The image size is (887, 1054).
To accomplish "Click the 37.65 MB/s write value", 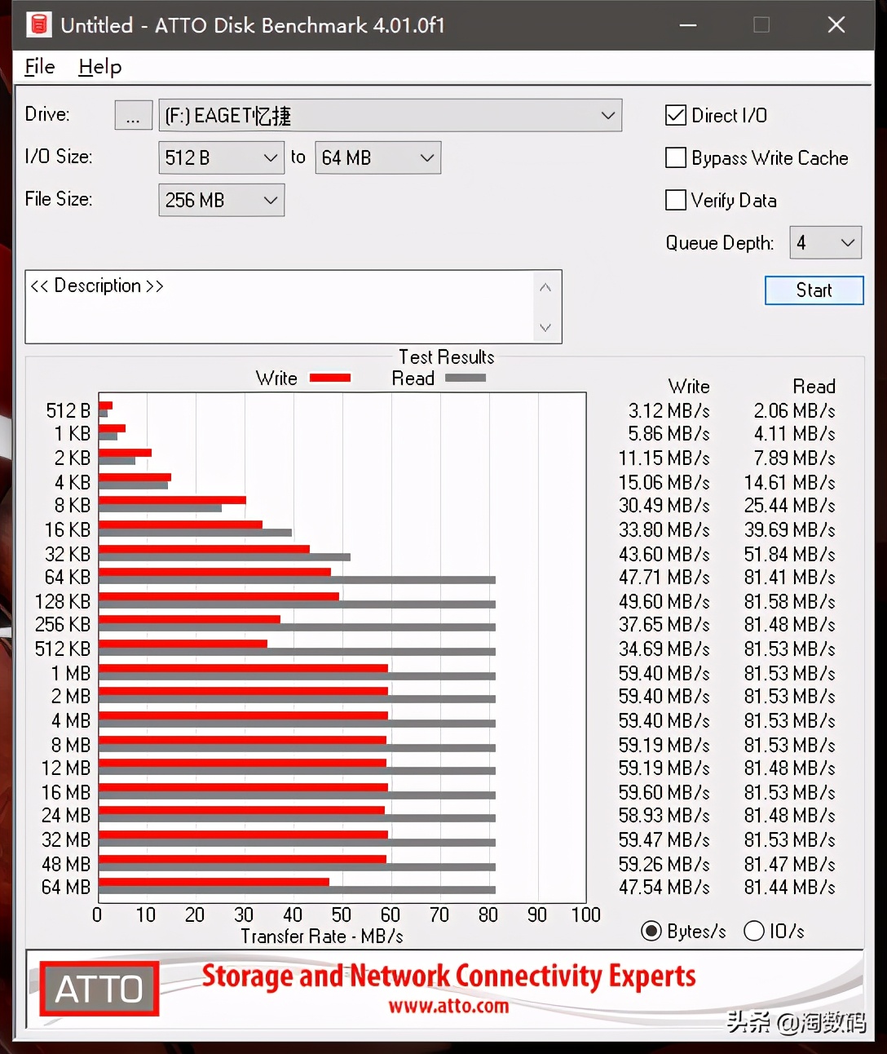I will click(664, 624).
